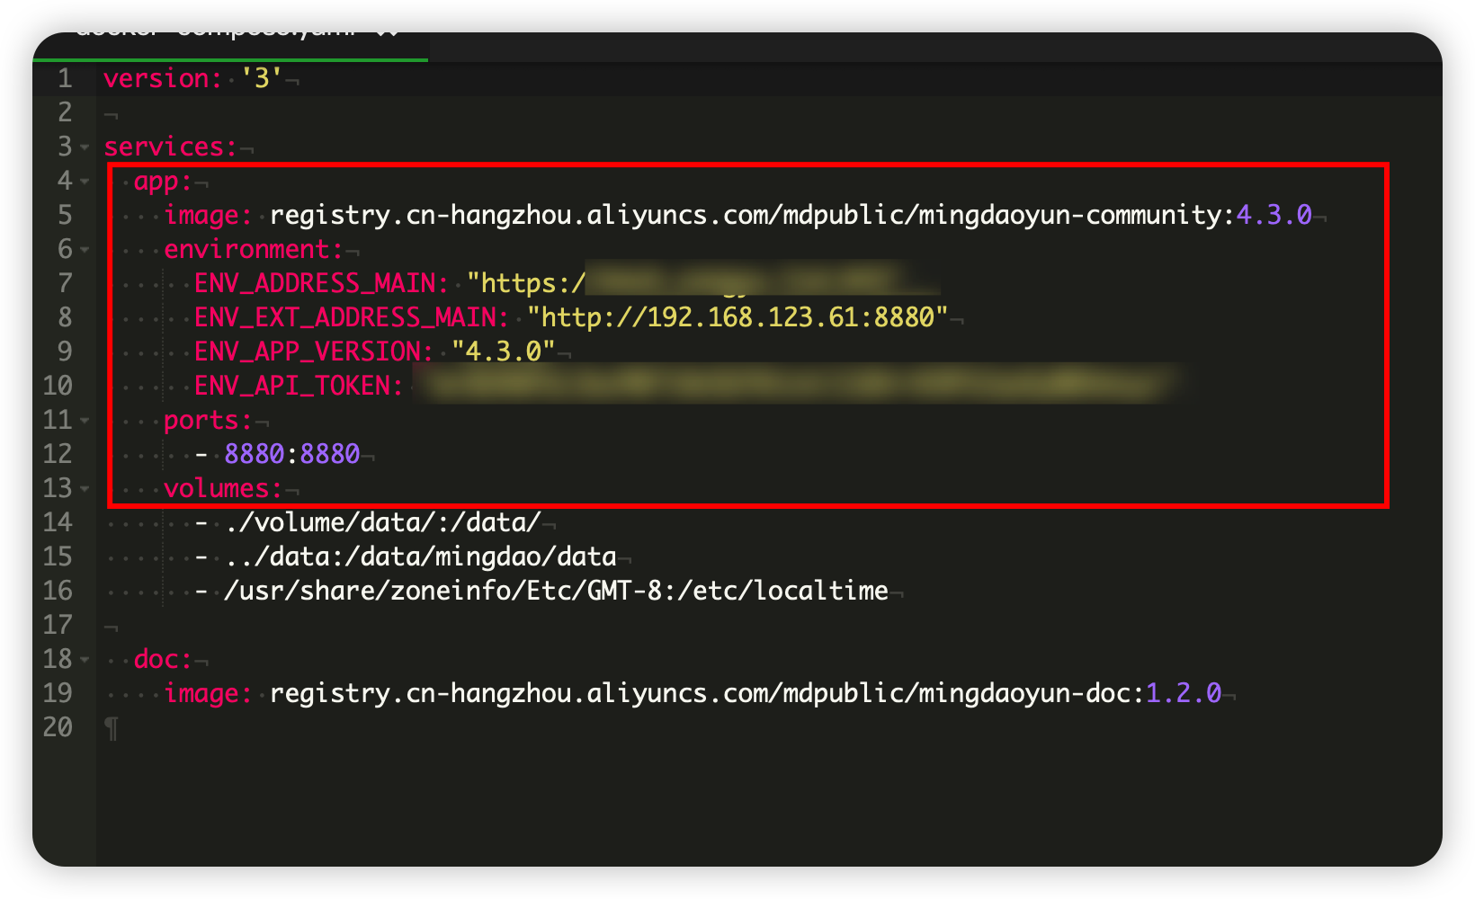
Task: Click line number 7 in the gutter
Action: pyautogui.click(x=65, y=284)
